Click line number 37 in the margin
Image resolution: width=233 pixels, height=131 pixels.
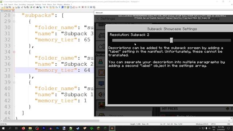[x=7, y=70]
